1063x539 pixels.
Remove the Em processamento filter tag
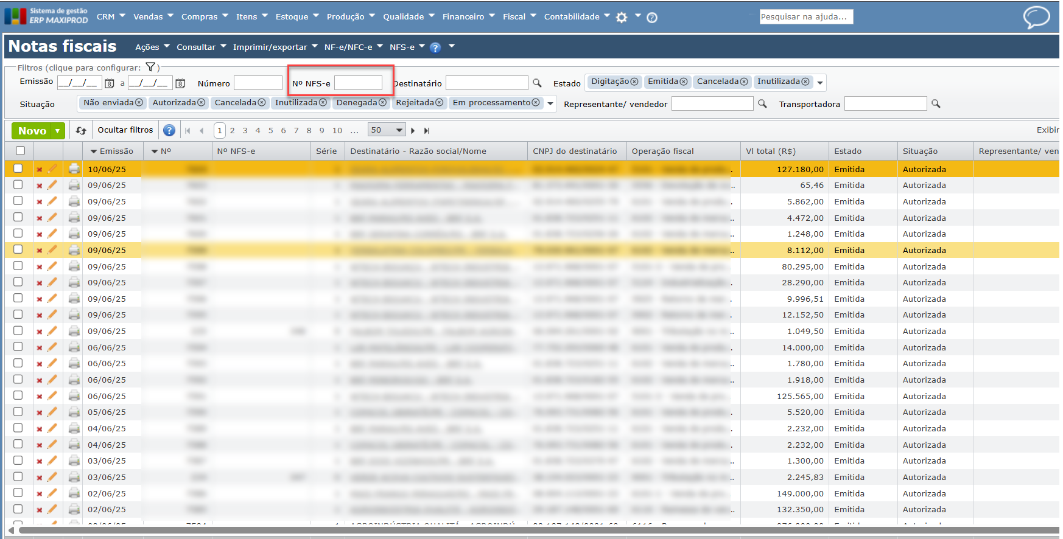(x=536, y=103)
